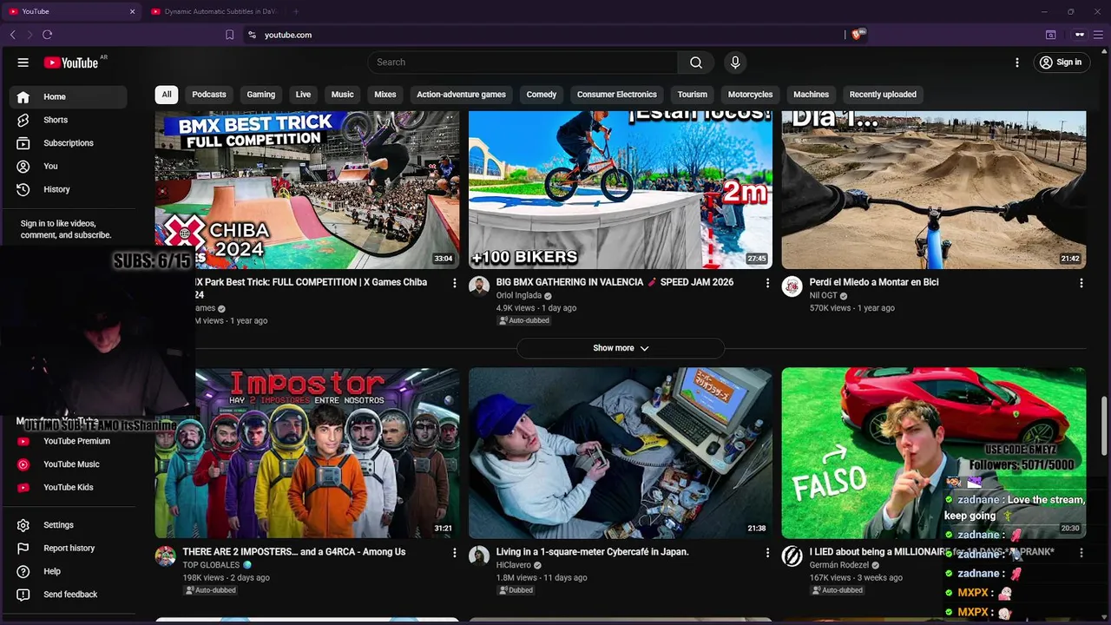Select the Music filter chip
The height and width of the screenshot is (625, 1111).
[x=343, y=95]
